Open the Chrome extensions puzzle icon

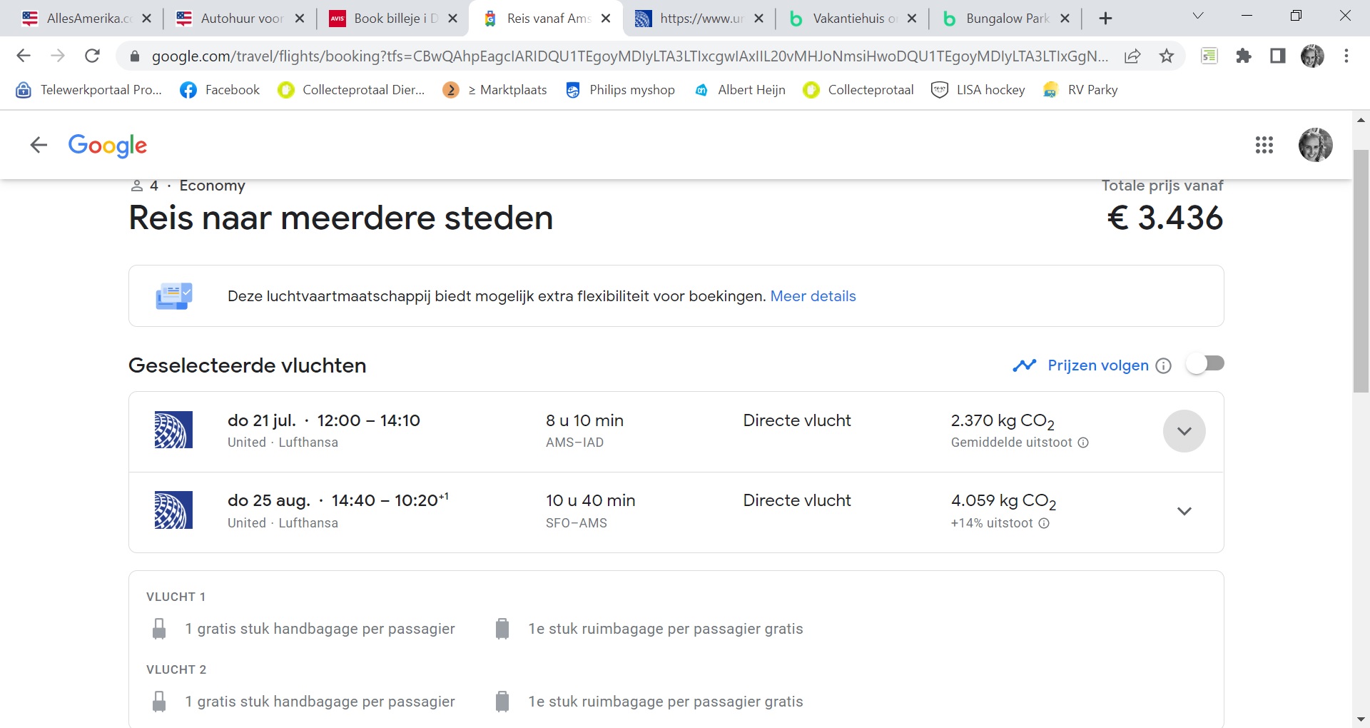1244,56
